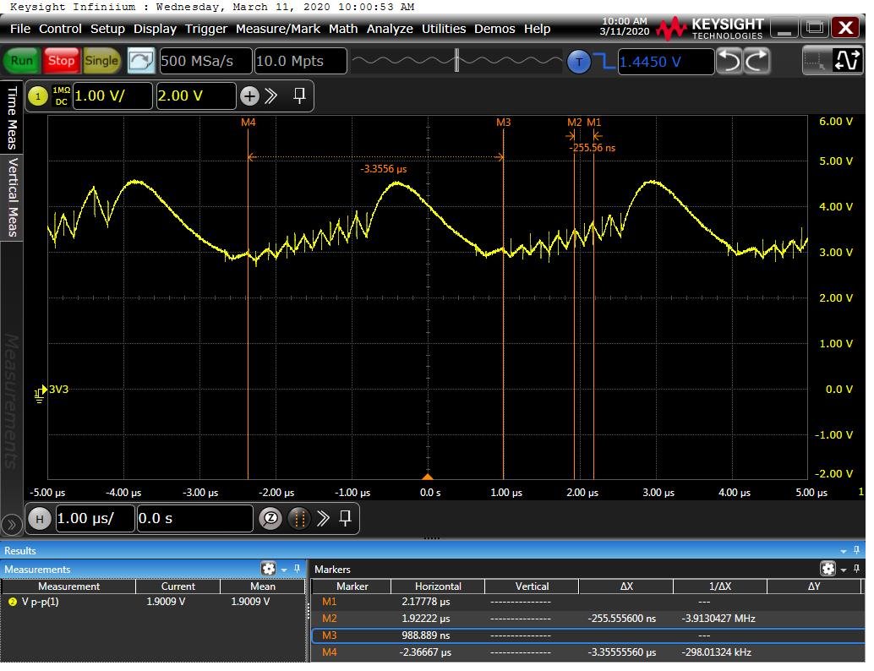This screenshot has width=874, height=671.
Task: Open the Measurements panel dropdown arrow
Action: pos(284,570)
